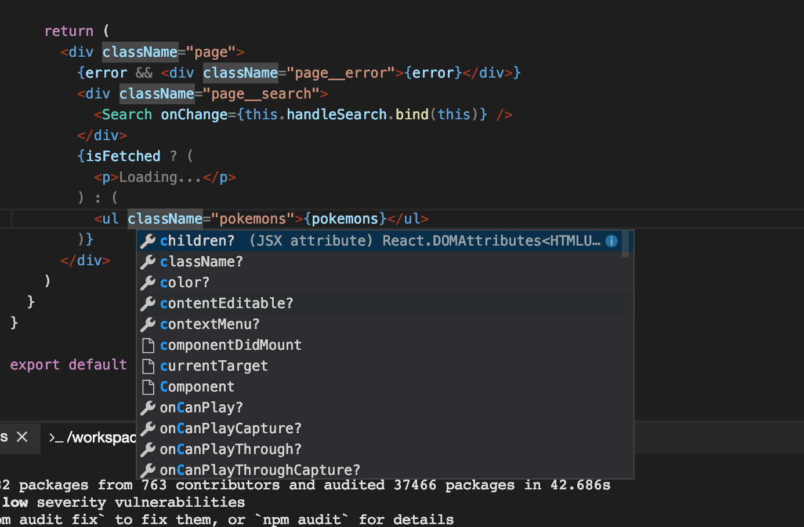Click the wrench icon beside onCanPlay suggestion
This screenshot has width=804, height=527.
click(x=149, y=407)
